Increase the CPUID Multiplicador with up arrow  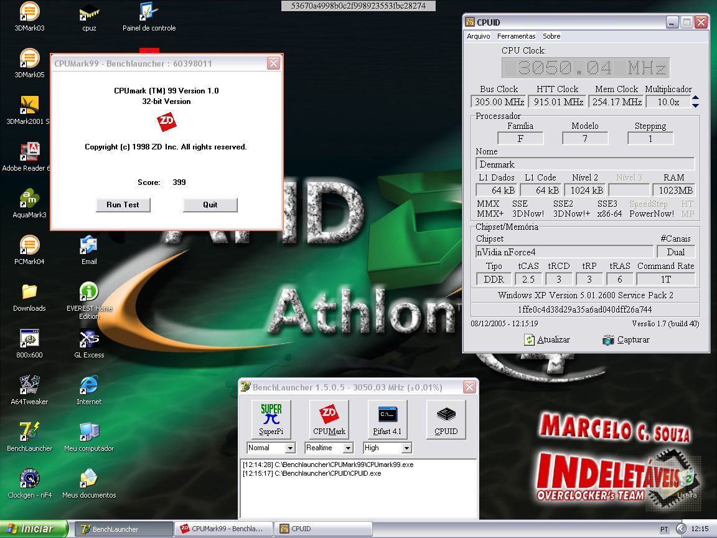pyautogui.click(x=695, y=98)
